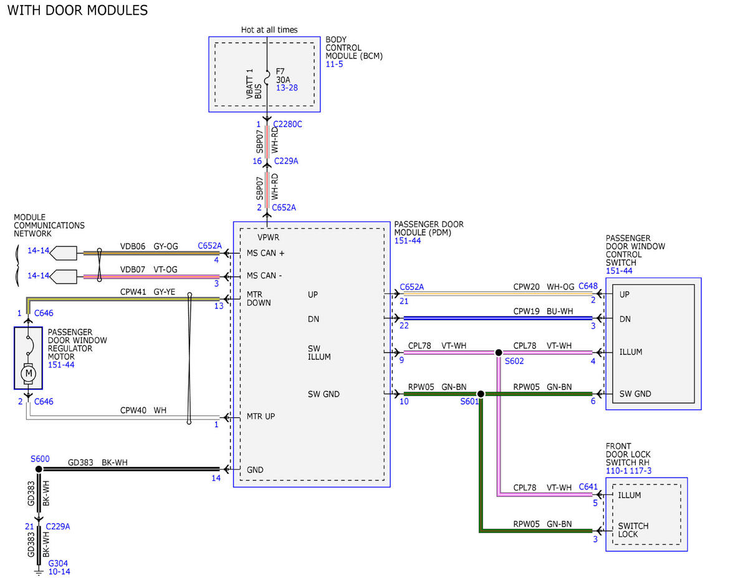Click "CPW40 WH" wire label
Viewport: 748px width, 578px height.
pos(143,410)
